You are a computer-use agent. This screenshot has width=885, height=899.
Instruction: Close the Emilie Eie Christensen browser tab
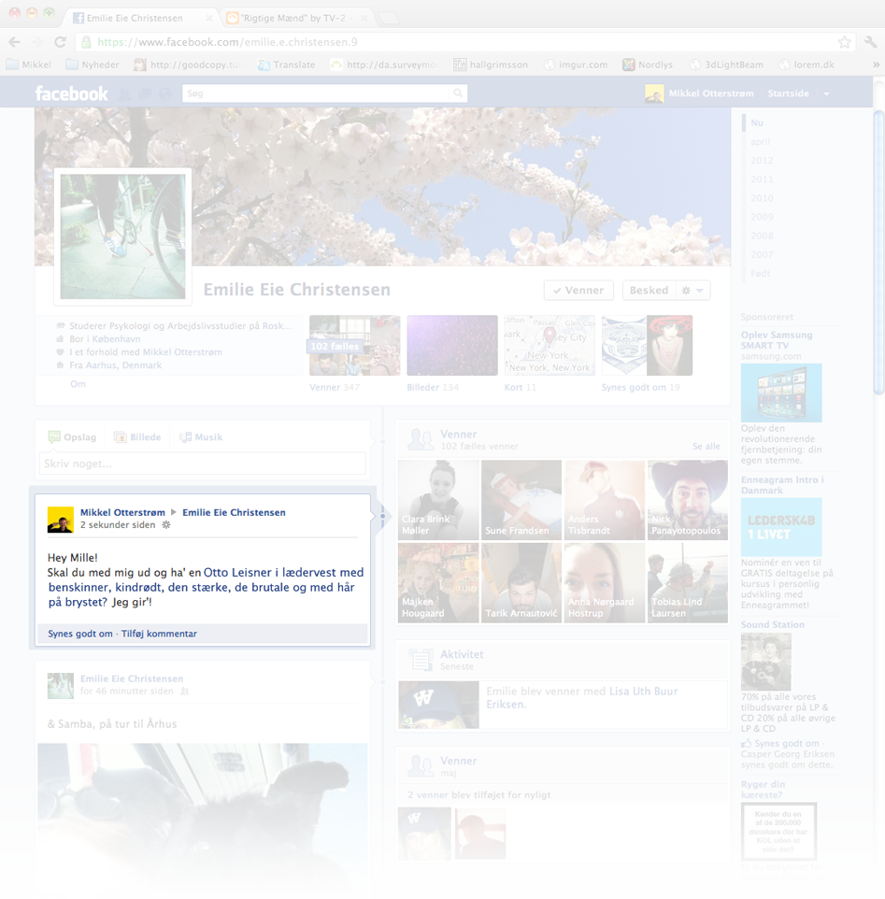209,19
